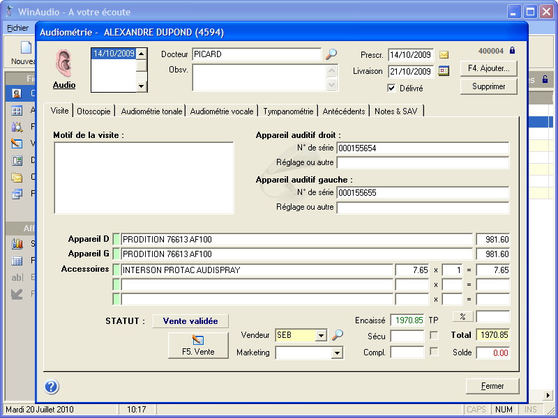This screenshot has height=418, width=558.
Task: Tick the checkbox next to Sécu field
Action: pos(435,336)
